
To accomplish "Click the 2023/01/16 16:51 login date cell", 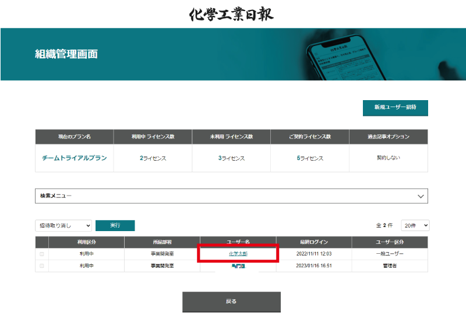I will pyautogui.click(x=314, y=265).
